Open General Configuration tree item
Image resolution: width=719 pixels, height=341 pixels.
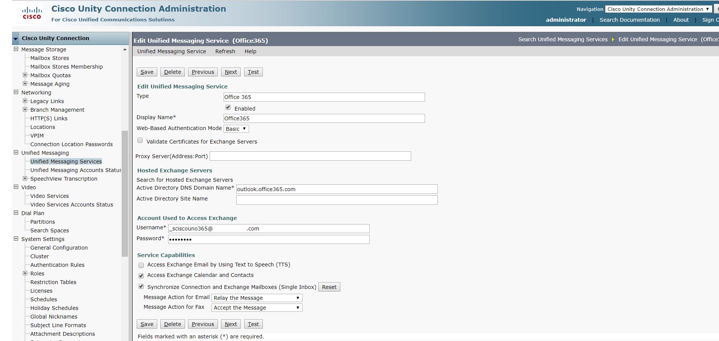point(59,248)
